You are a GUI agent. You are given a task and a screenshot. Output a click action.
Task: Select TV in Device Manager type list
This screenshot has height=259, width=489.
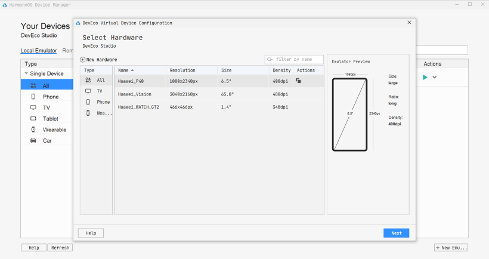click(x=47, y=107)
